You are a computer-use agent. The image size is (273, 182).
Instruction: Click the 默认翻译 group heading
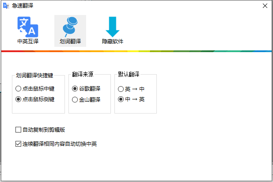(x=129, y=75)
